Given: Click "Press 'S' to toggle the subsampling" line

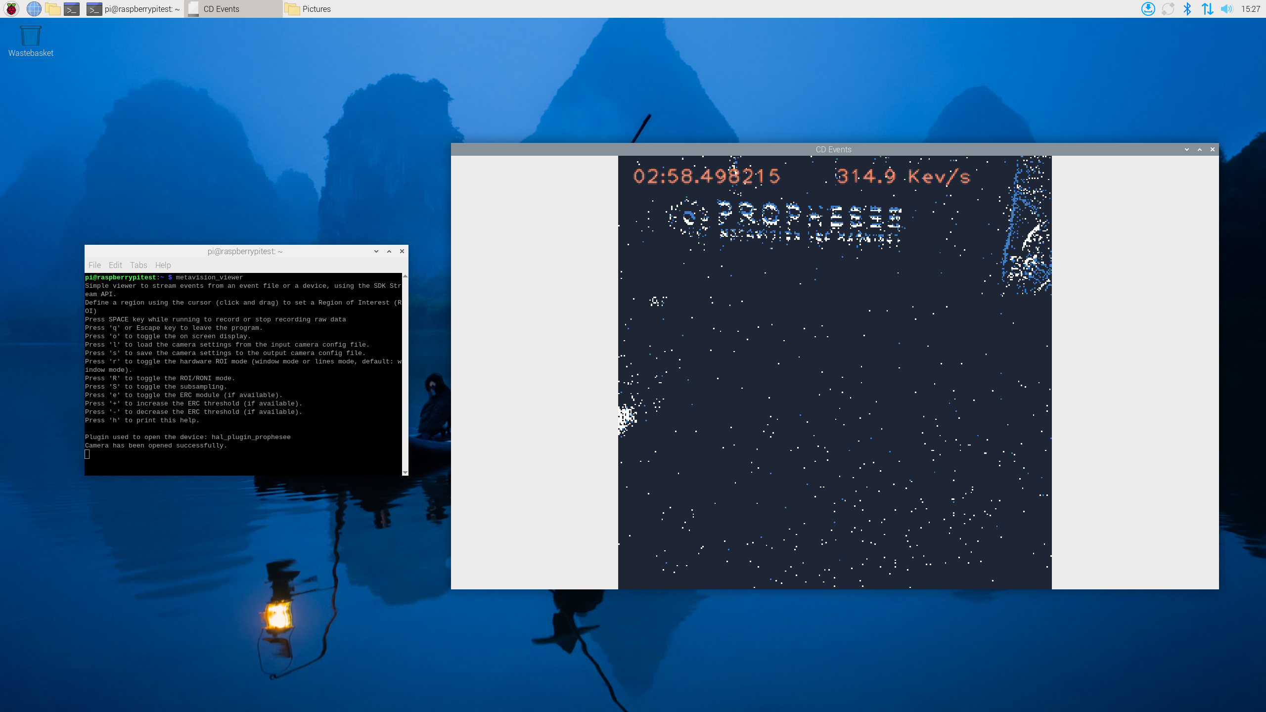Looking at the screenshot, I should pos(156,387).
